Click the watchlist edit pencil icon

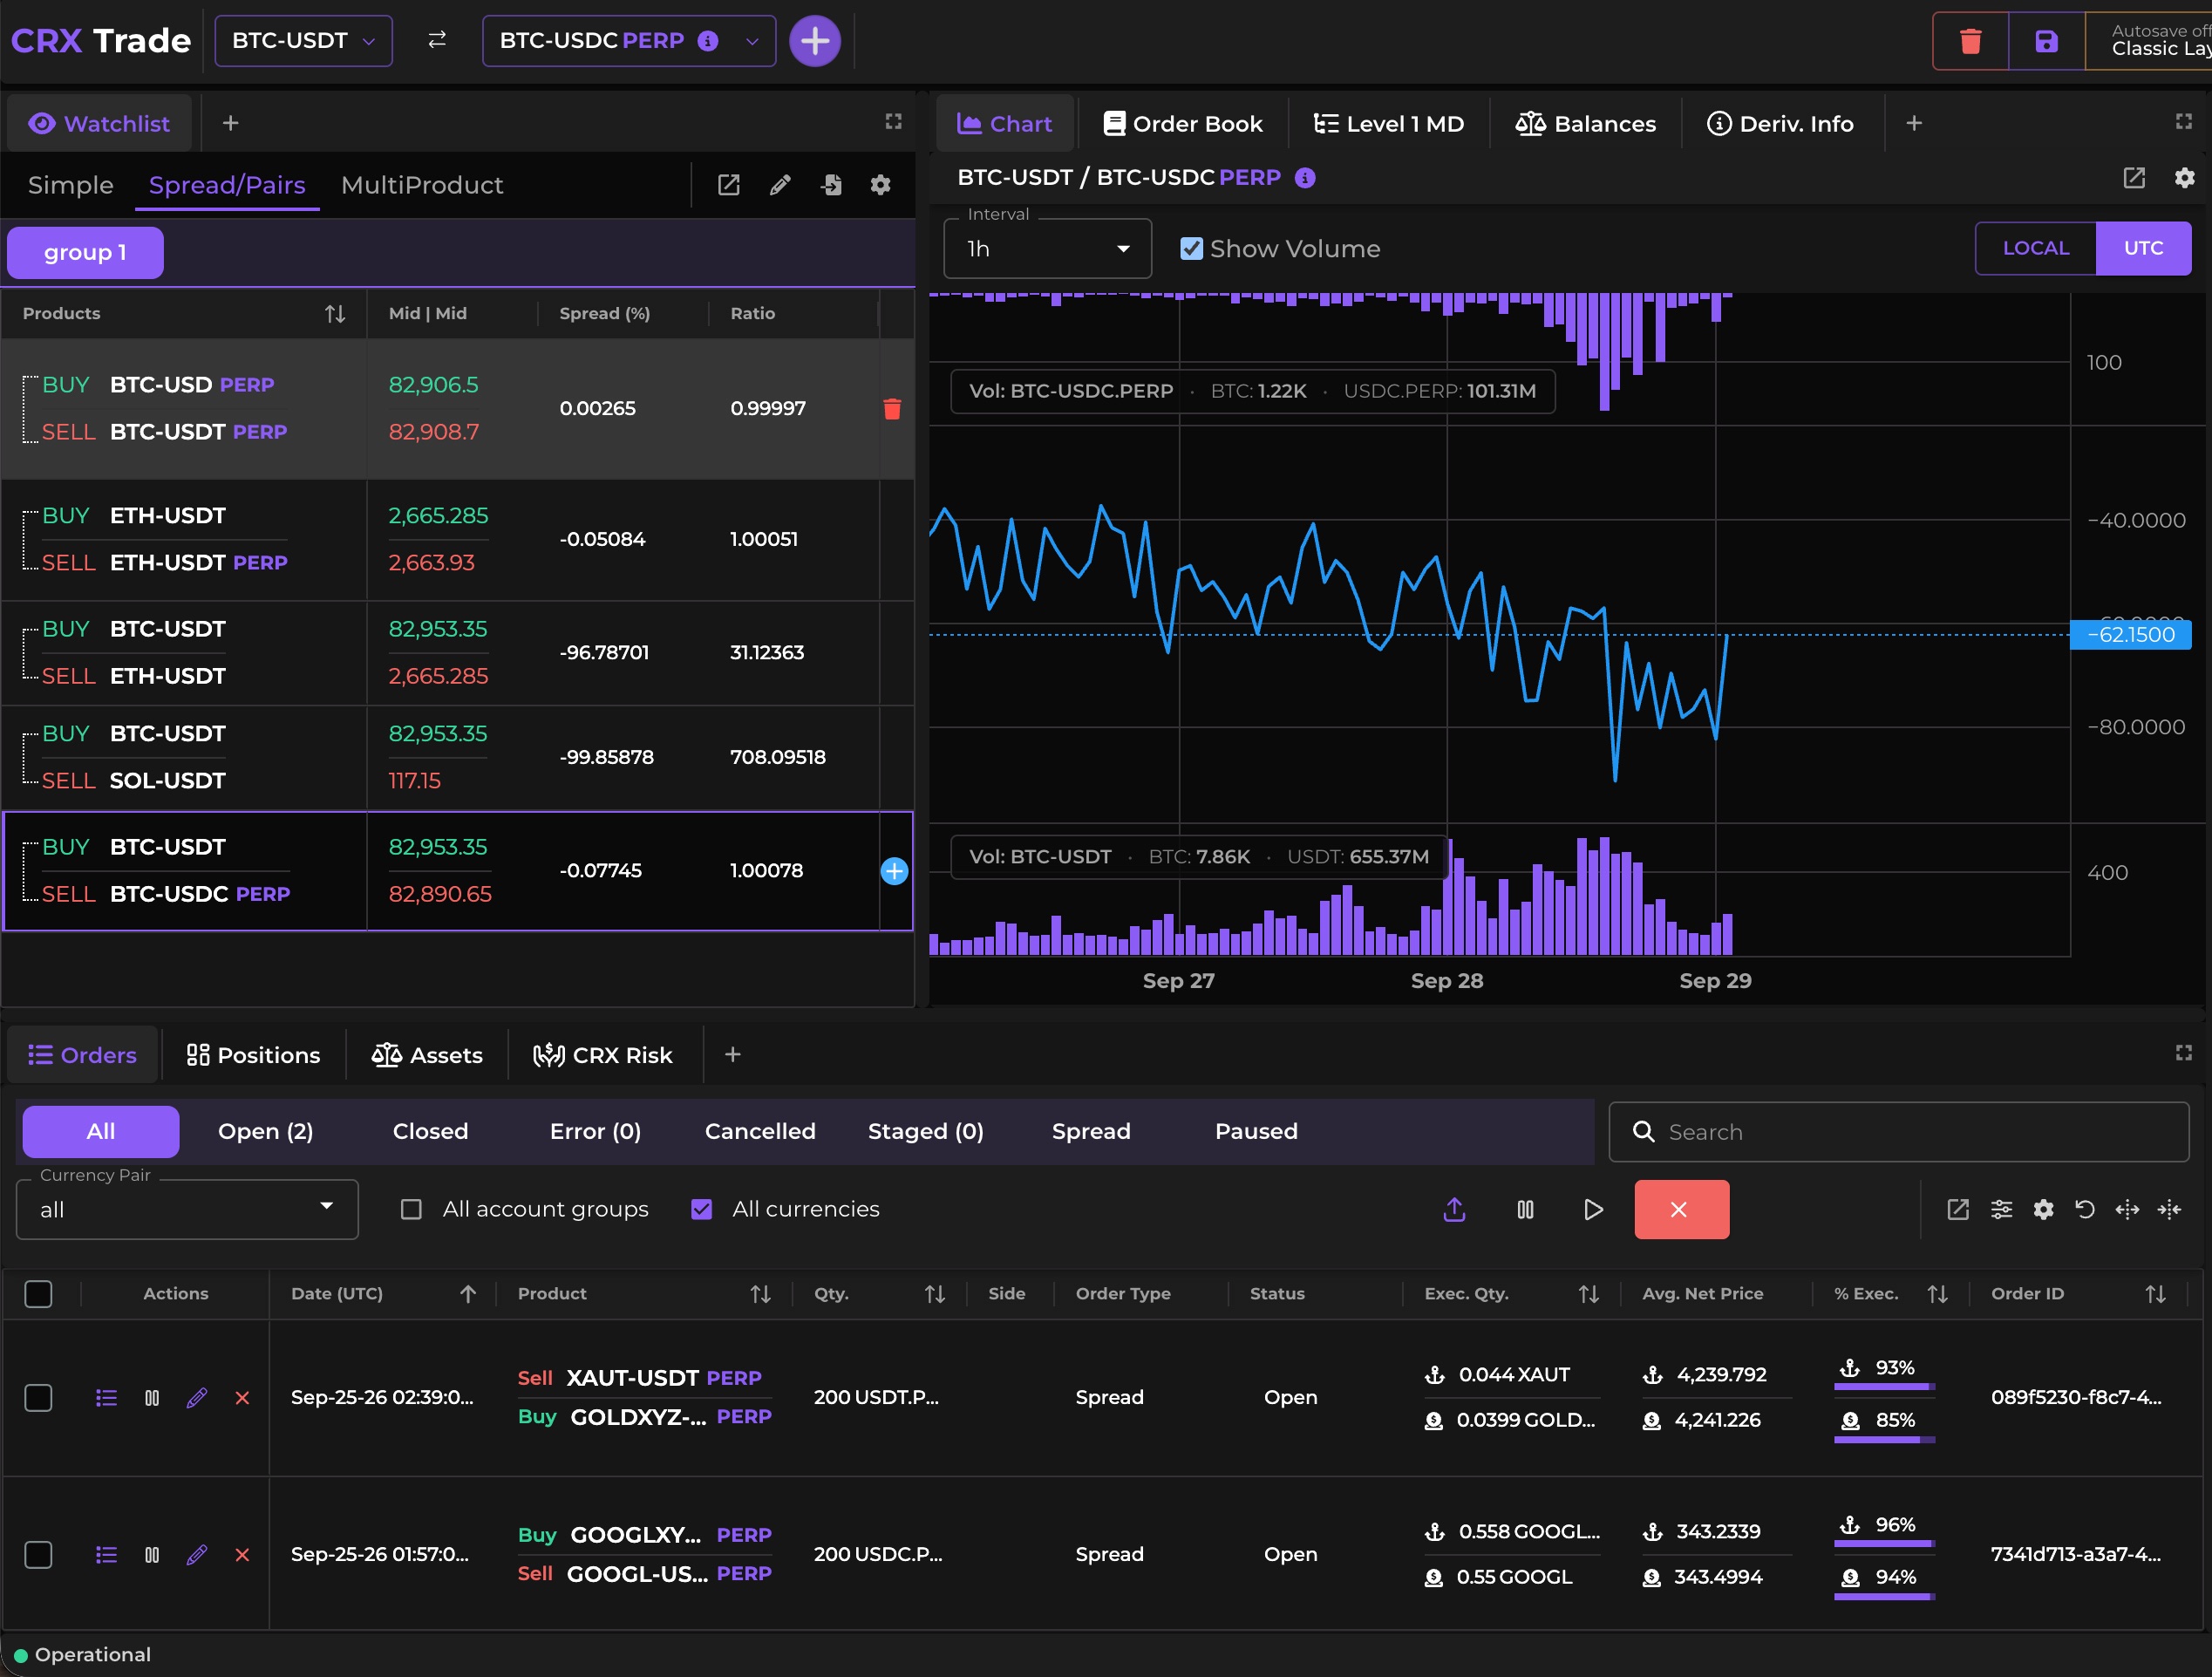[x=780, y=185]
